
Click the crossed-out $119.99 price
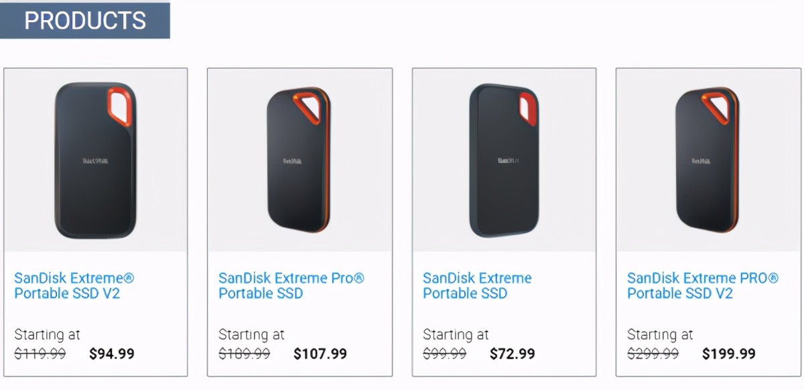pyautogui.click(x=40, y=354)
